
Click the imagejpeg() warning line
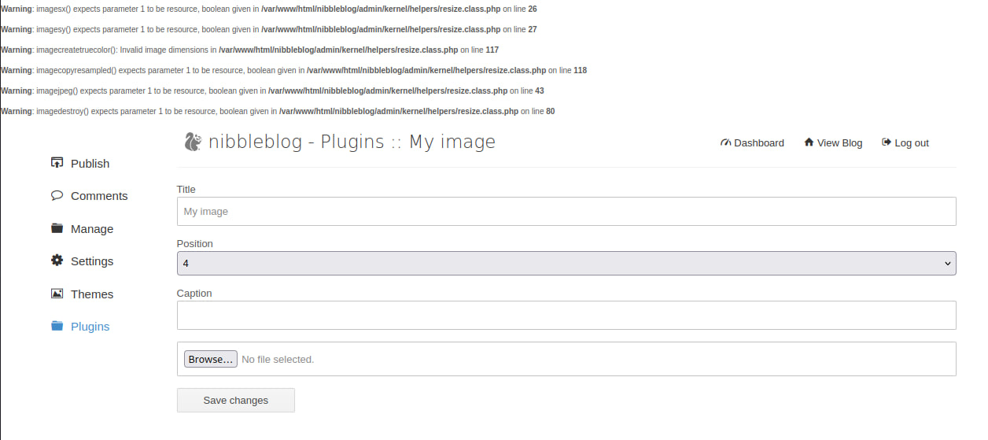[272, 91]
